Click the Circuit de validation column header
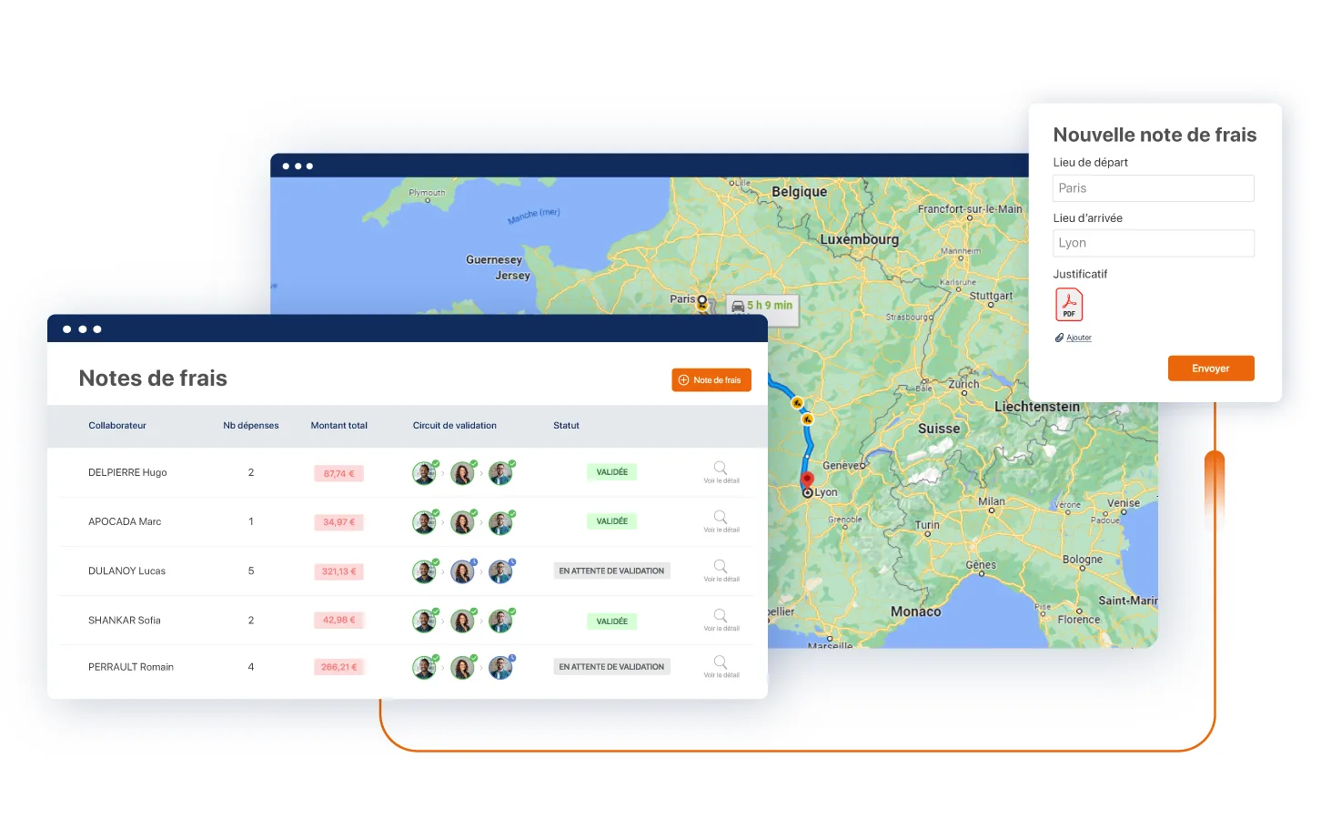 tap(455, 426)
